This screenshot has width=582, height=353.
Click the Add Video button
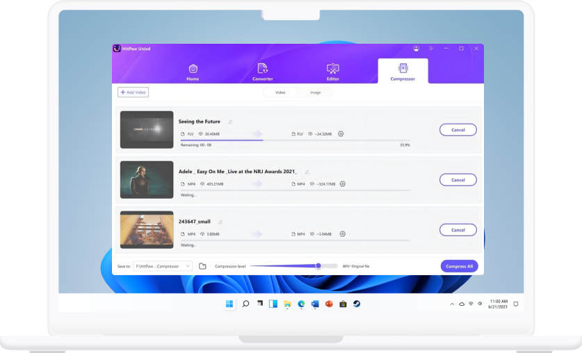click(x=134, y=92)
